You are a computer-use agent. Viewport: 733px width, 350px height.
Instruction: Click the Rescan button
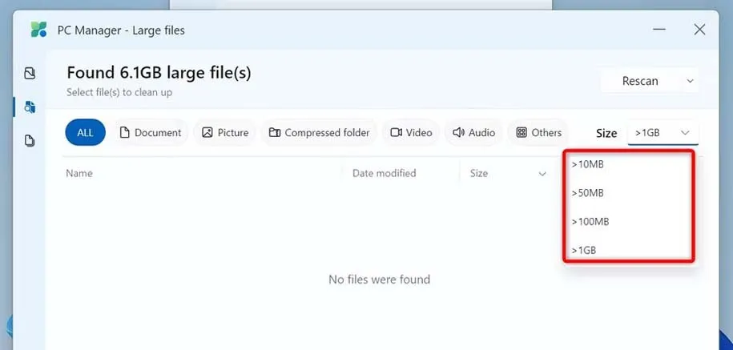tap(640, 81)
